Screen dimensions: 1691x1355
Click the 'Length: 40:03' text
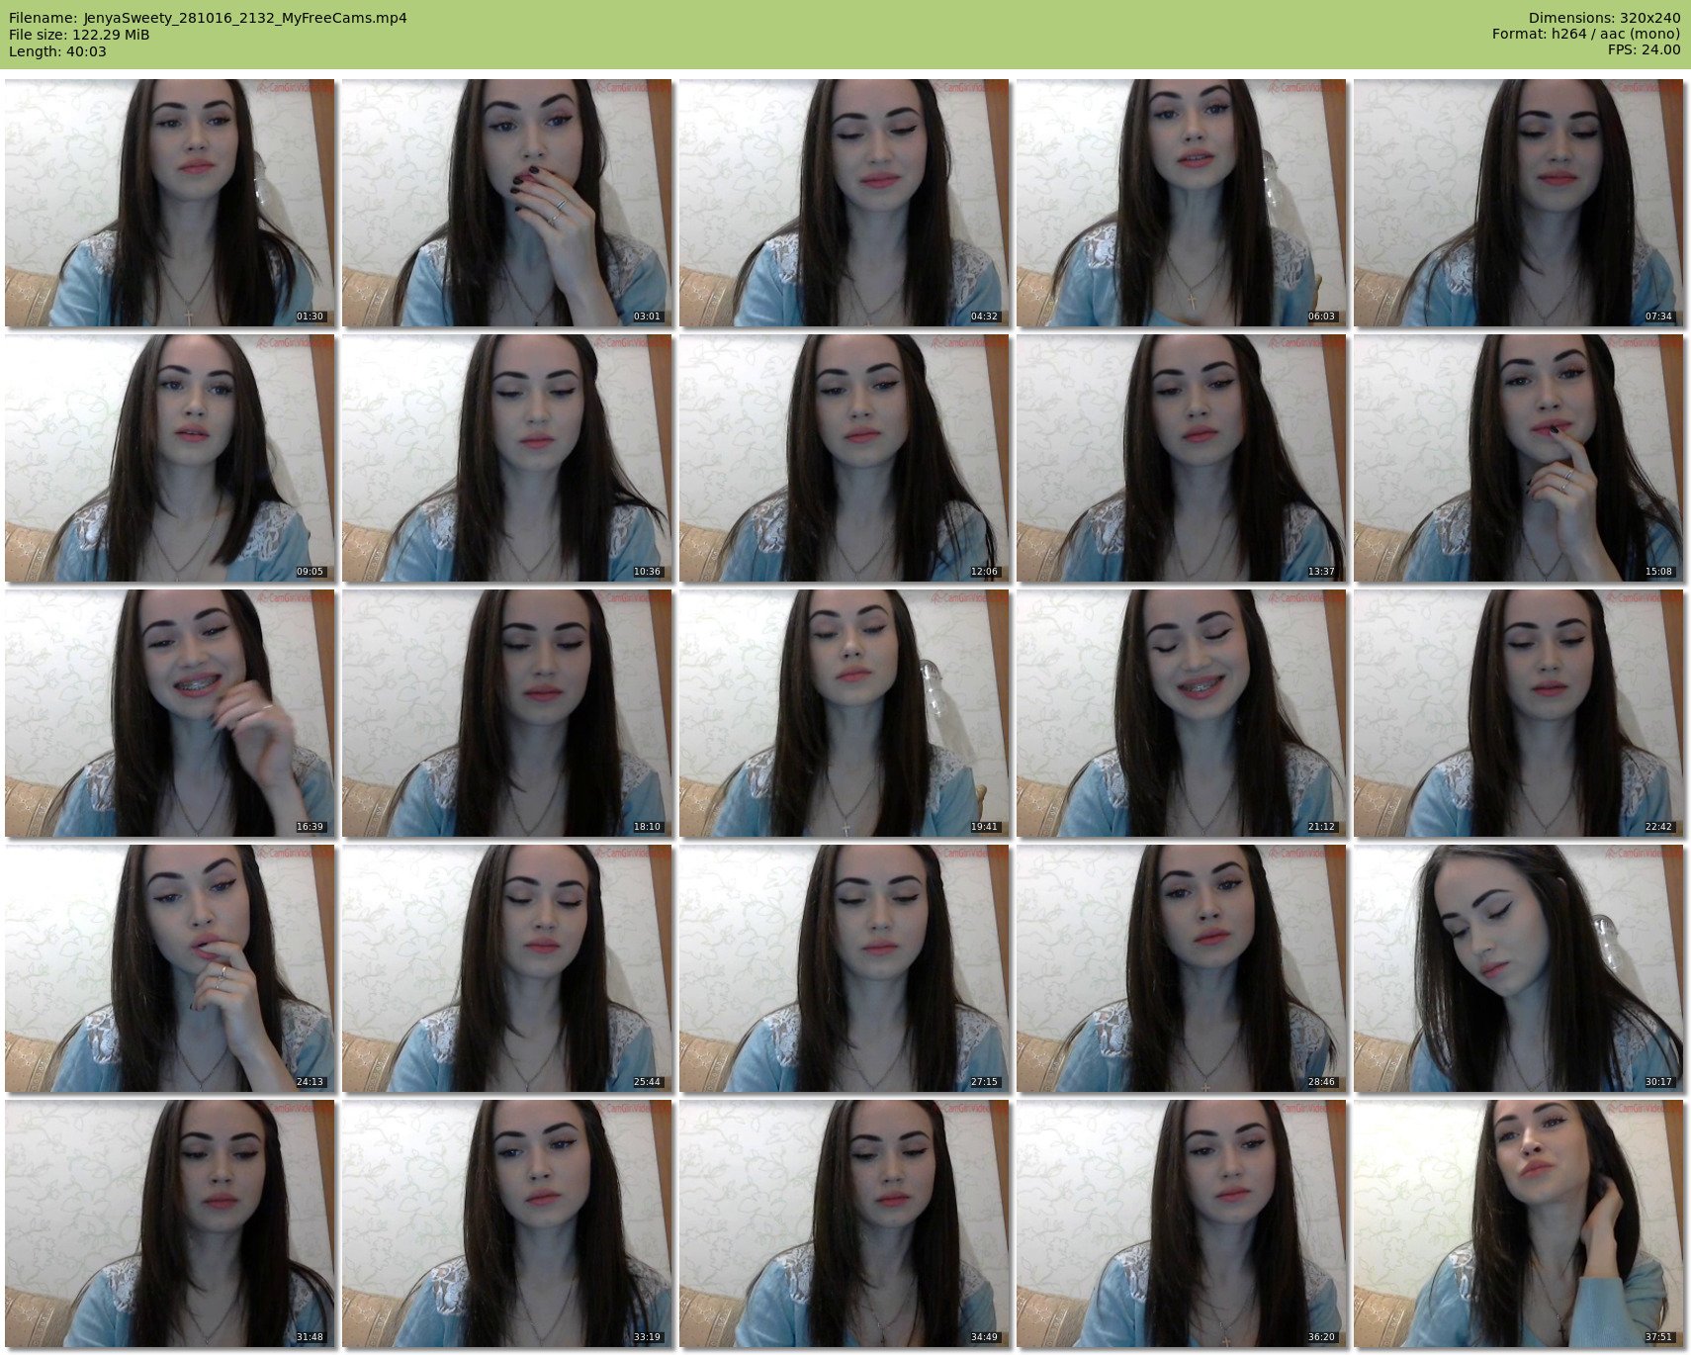click(x=57, y=51)
